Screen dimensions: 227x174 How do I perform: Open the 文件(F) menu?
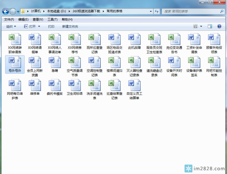pyautogui.click(x=9, y=19)
